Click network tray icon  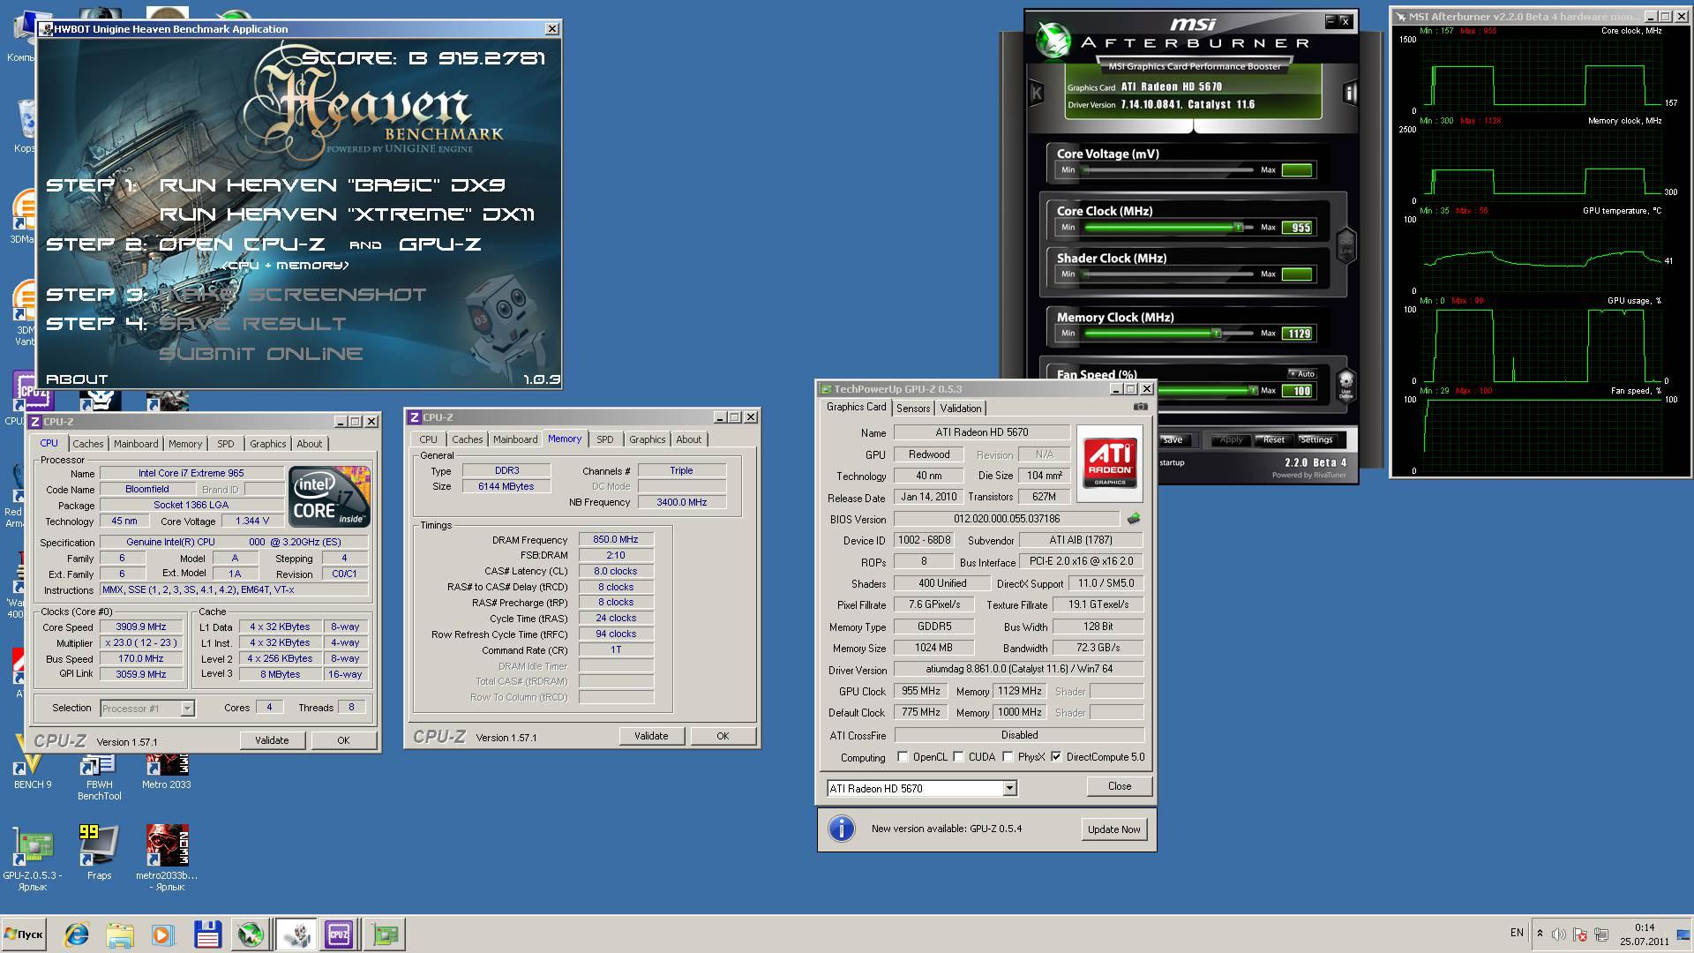[x=1600, y=934]
